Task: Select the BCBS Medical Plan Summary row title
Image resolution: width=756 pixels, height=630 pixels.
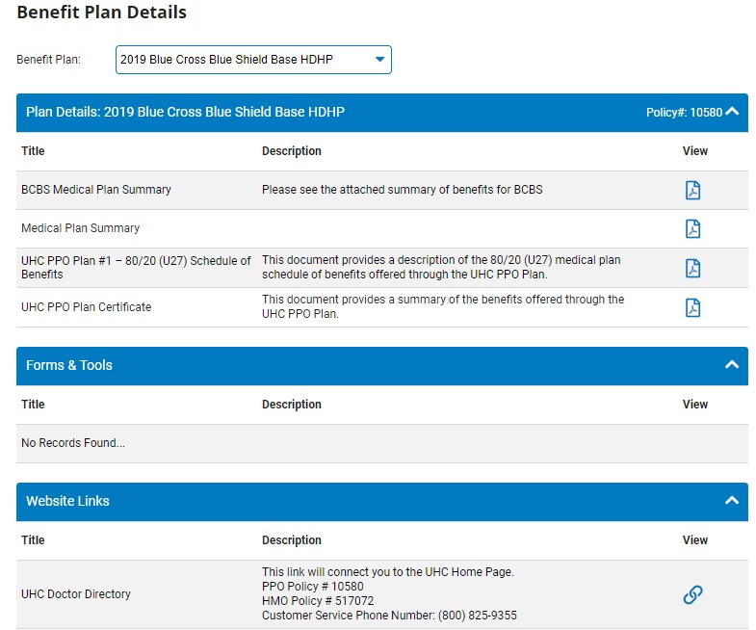Action: (x=96, y=190)
